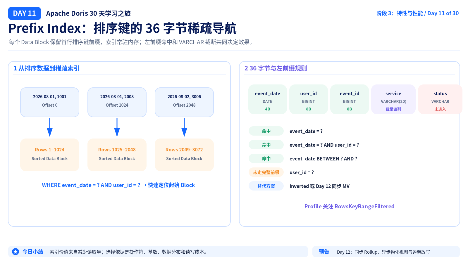Select the service VARCHAR(20) column card

pos(393,99)
